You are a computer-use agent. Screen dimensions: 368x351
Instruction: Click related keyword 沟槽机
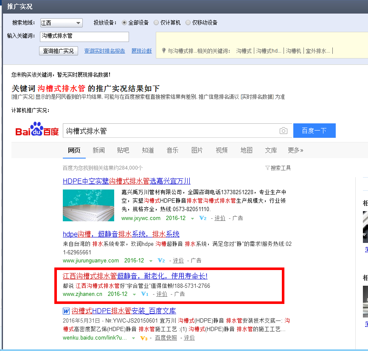pyautogui.click(x=293, y=51)
